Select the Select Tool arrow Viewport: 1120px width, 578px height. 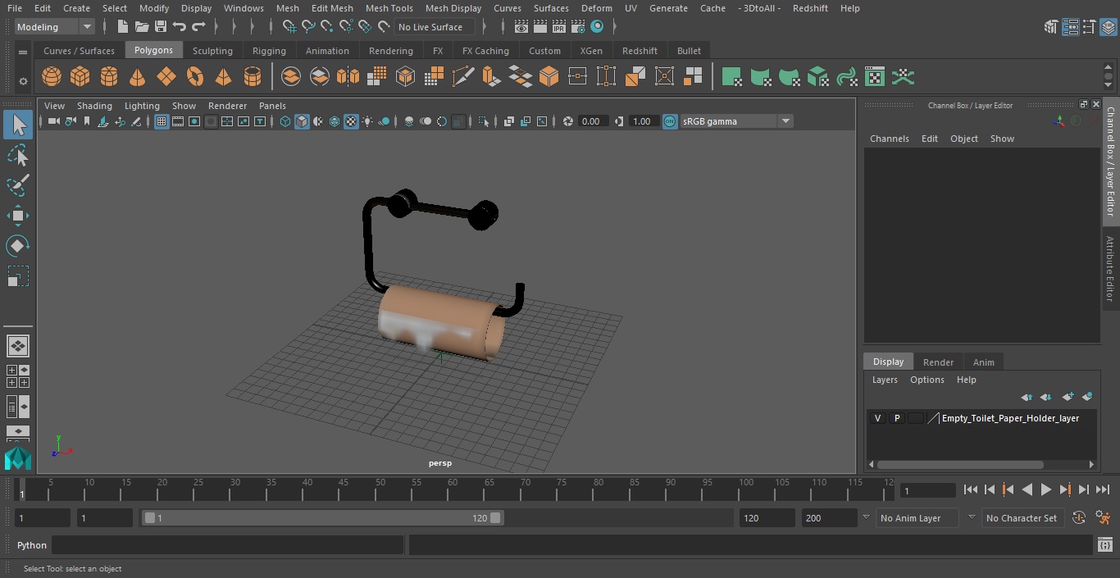click(18, 125)
